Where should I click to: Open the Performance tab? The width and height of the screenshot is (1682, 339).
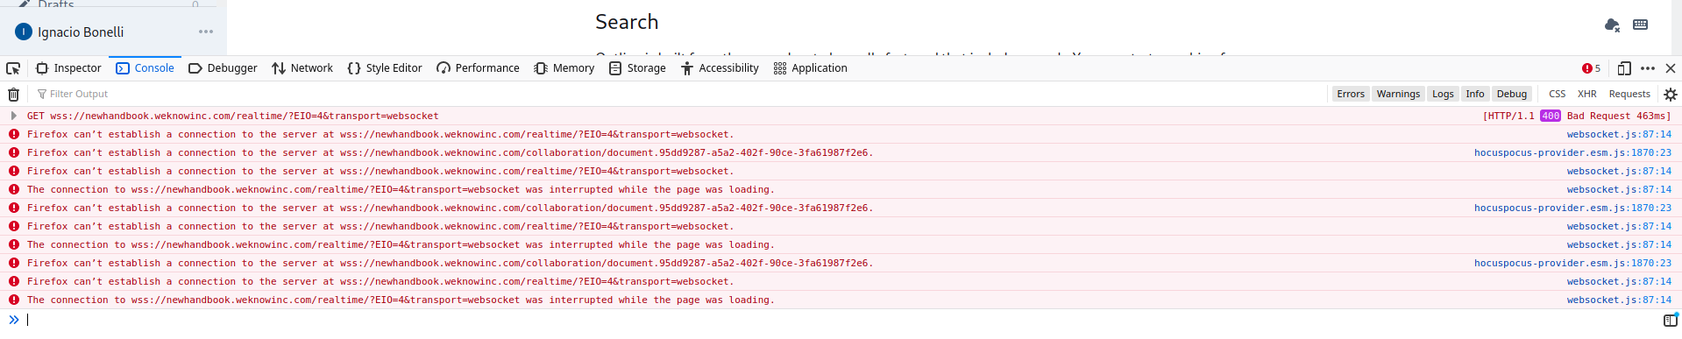pos(478,68)
